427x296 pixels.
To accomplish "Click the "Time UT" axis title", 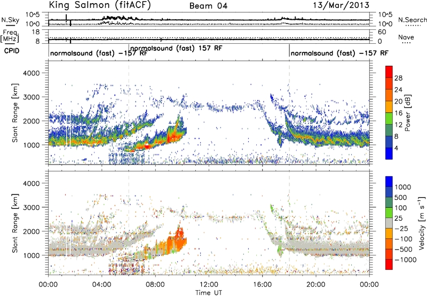I will click(x=209, y=292).
